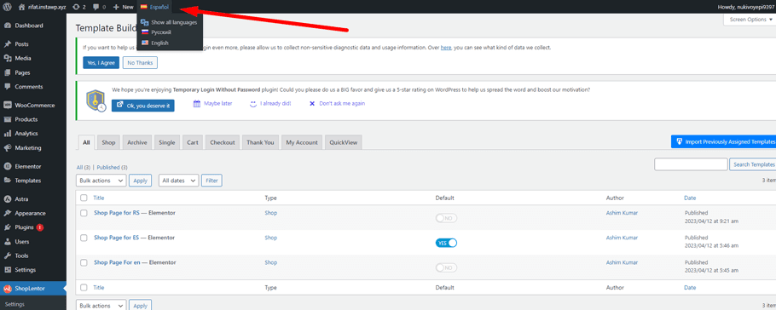Switch to the Archive tab
Screen dimensions: 776x310
(137, 142)
